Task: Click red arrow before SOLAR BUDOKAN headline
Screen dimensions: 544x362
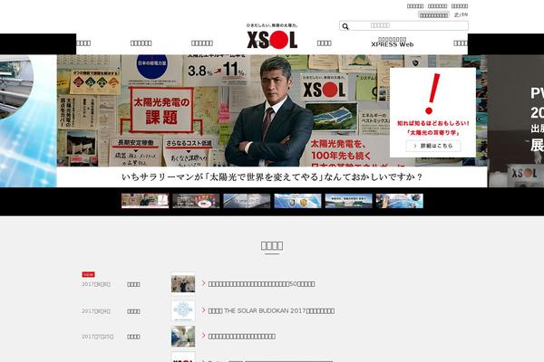Action: click(204, 310)
